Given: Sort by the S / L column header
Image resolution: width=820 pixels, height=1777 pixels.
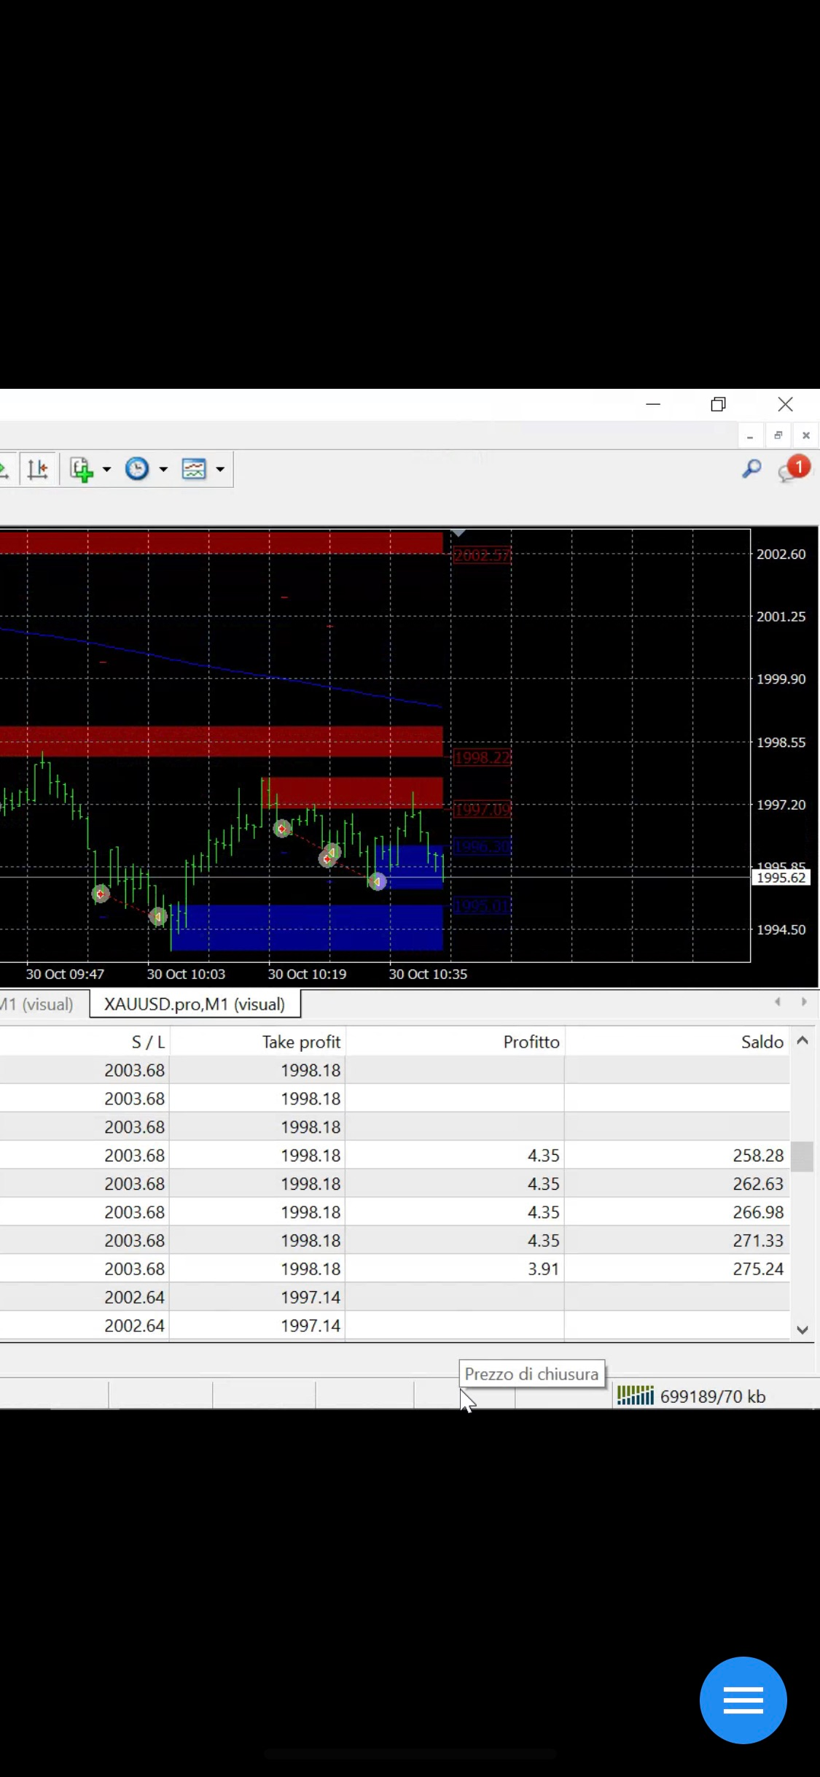Looking at the screenshot, I should pos(149,1042).
